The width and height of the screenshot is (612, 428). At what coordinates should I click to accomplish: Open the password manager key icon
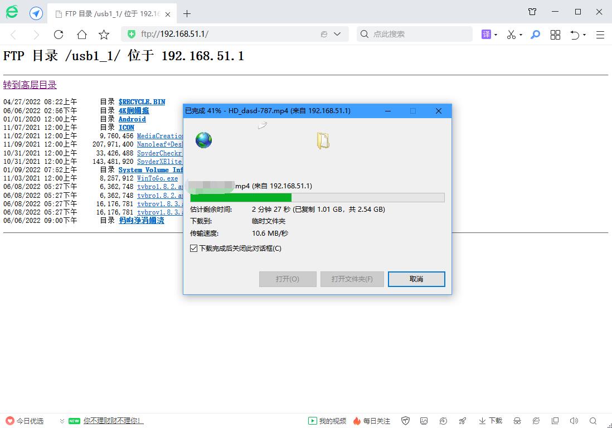tap(536, 35)
